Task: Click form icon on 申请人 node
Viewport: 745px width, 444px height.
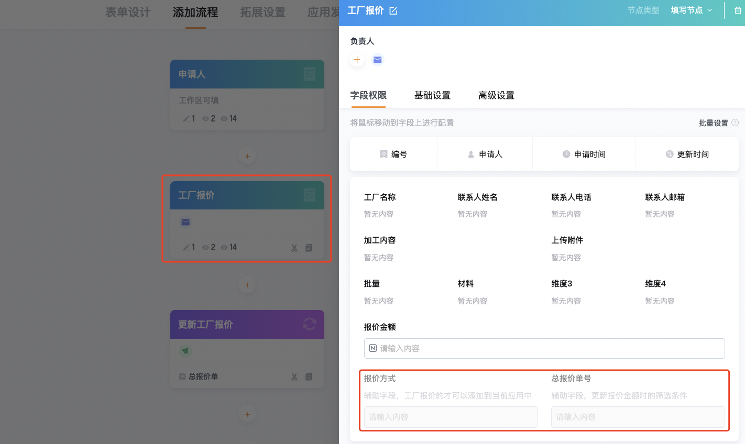Action: [x=310, y=74]
